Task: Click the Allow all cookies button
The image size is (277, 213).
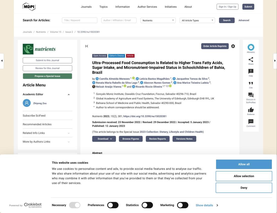Action: pos(244,164)
